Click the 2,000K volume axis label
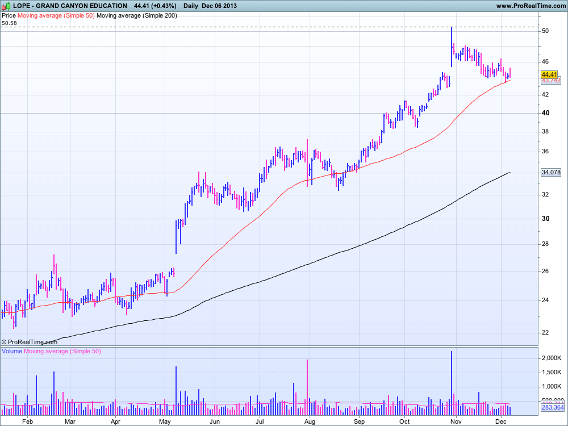The height and width of the screenshot is (426, 568). (552, 358)
